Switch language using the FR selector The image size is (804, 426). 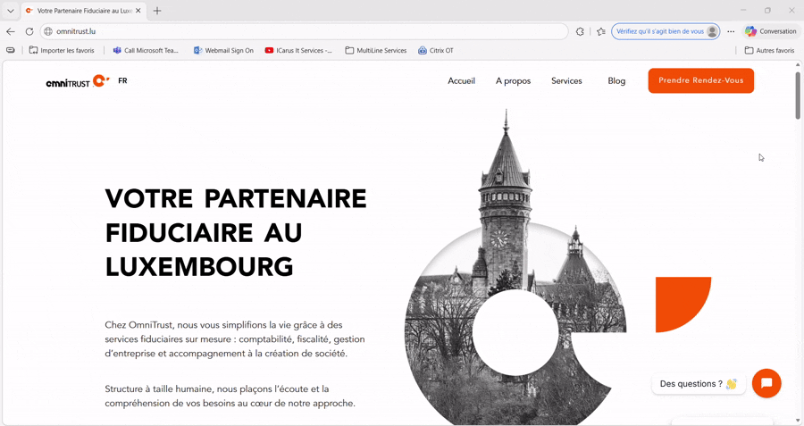[122, 81]
